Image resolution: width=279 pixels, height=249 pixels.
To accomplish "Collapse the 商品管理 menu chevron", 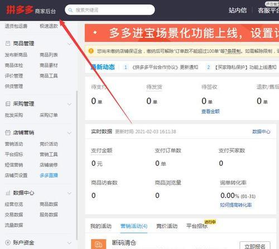I will click(69, 44).
